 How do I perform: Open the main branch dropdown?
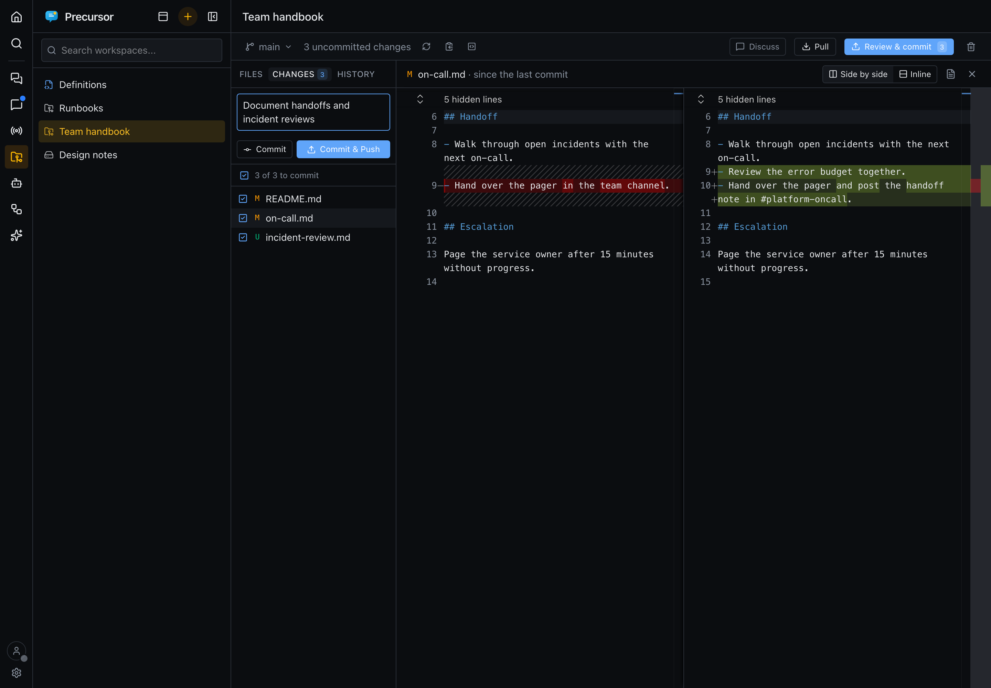[x=268, y=46]
